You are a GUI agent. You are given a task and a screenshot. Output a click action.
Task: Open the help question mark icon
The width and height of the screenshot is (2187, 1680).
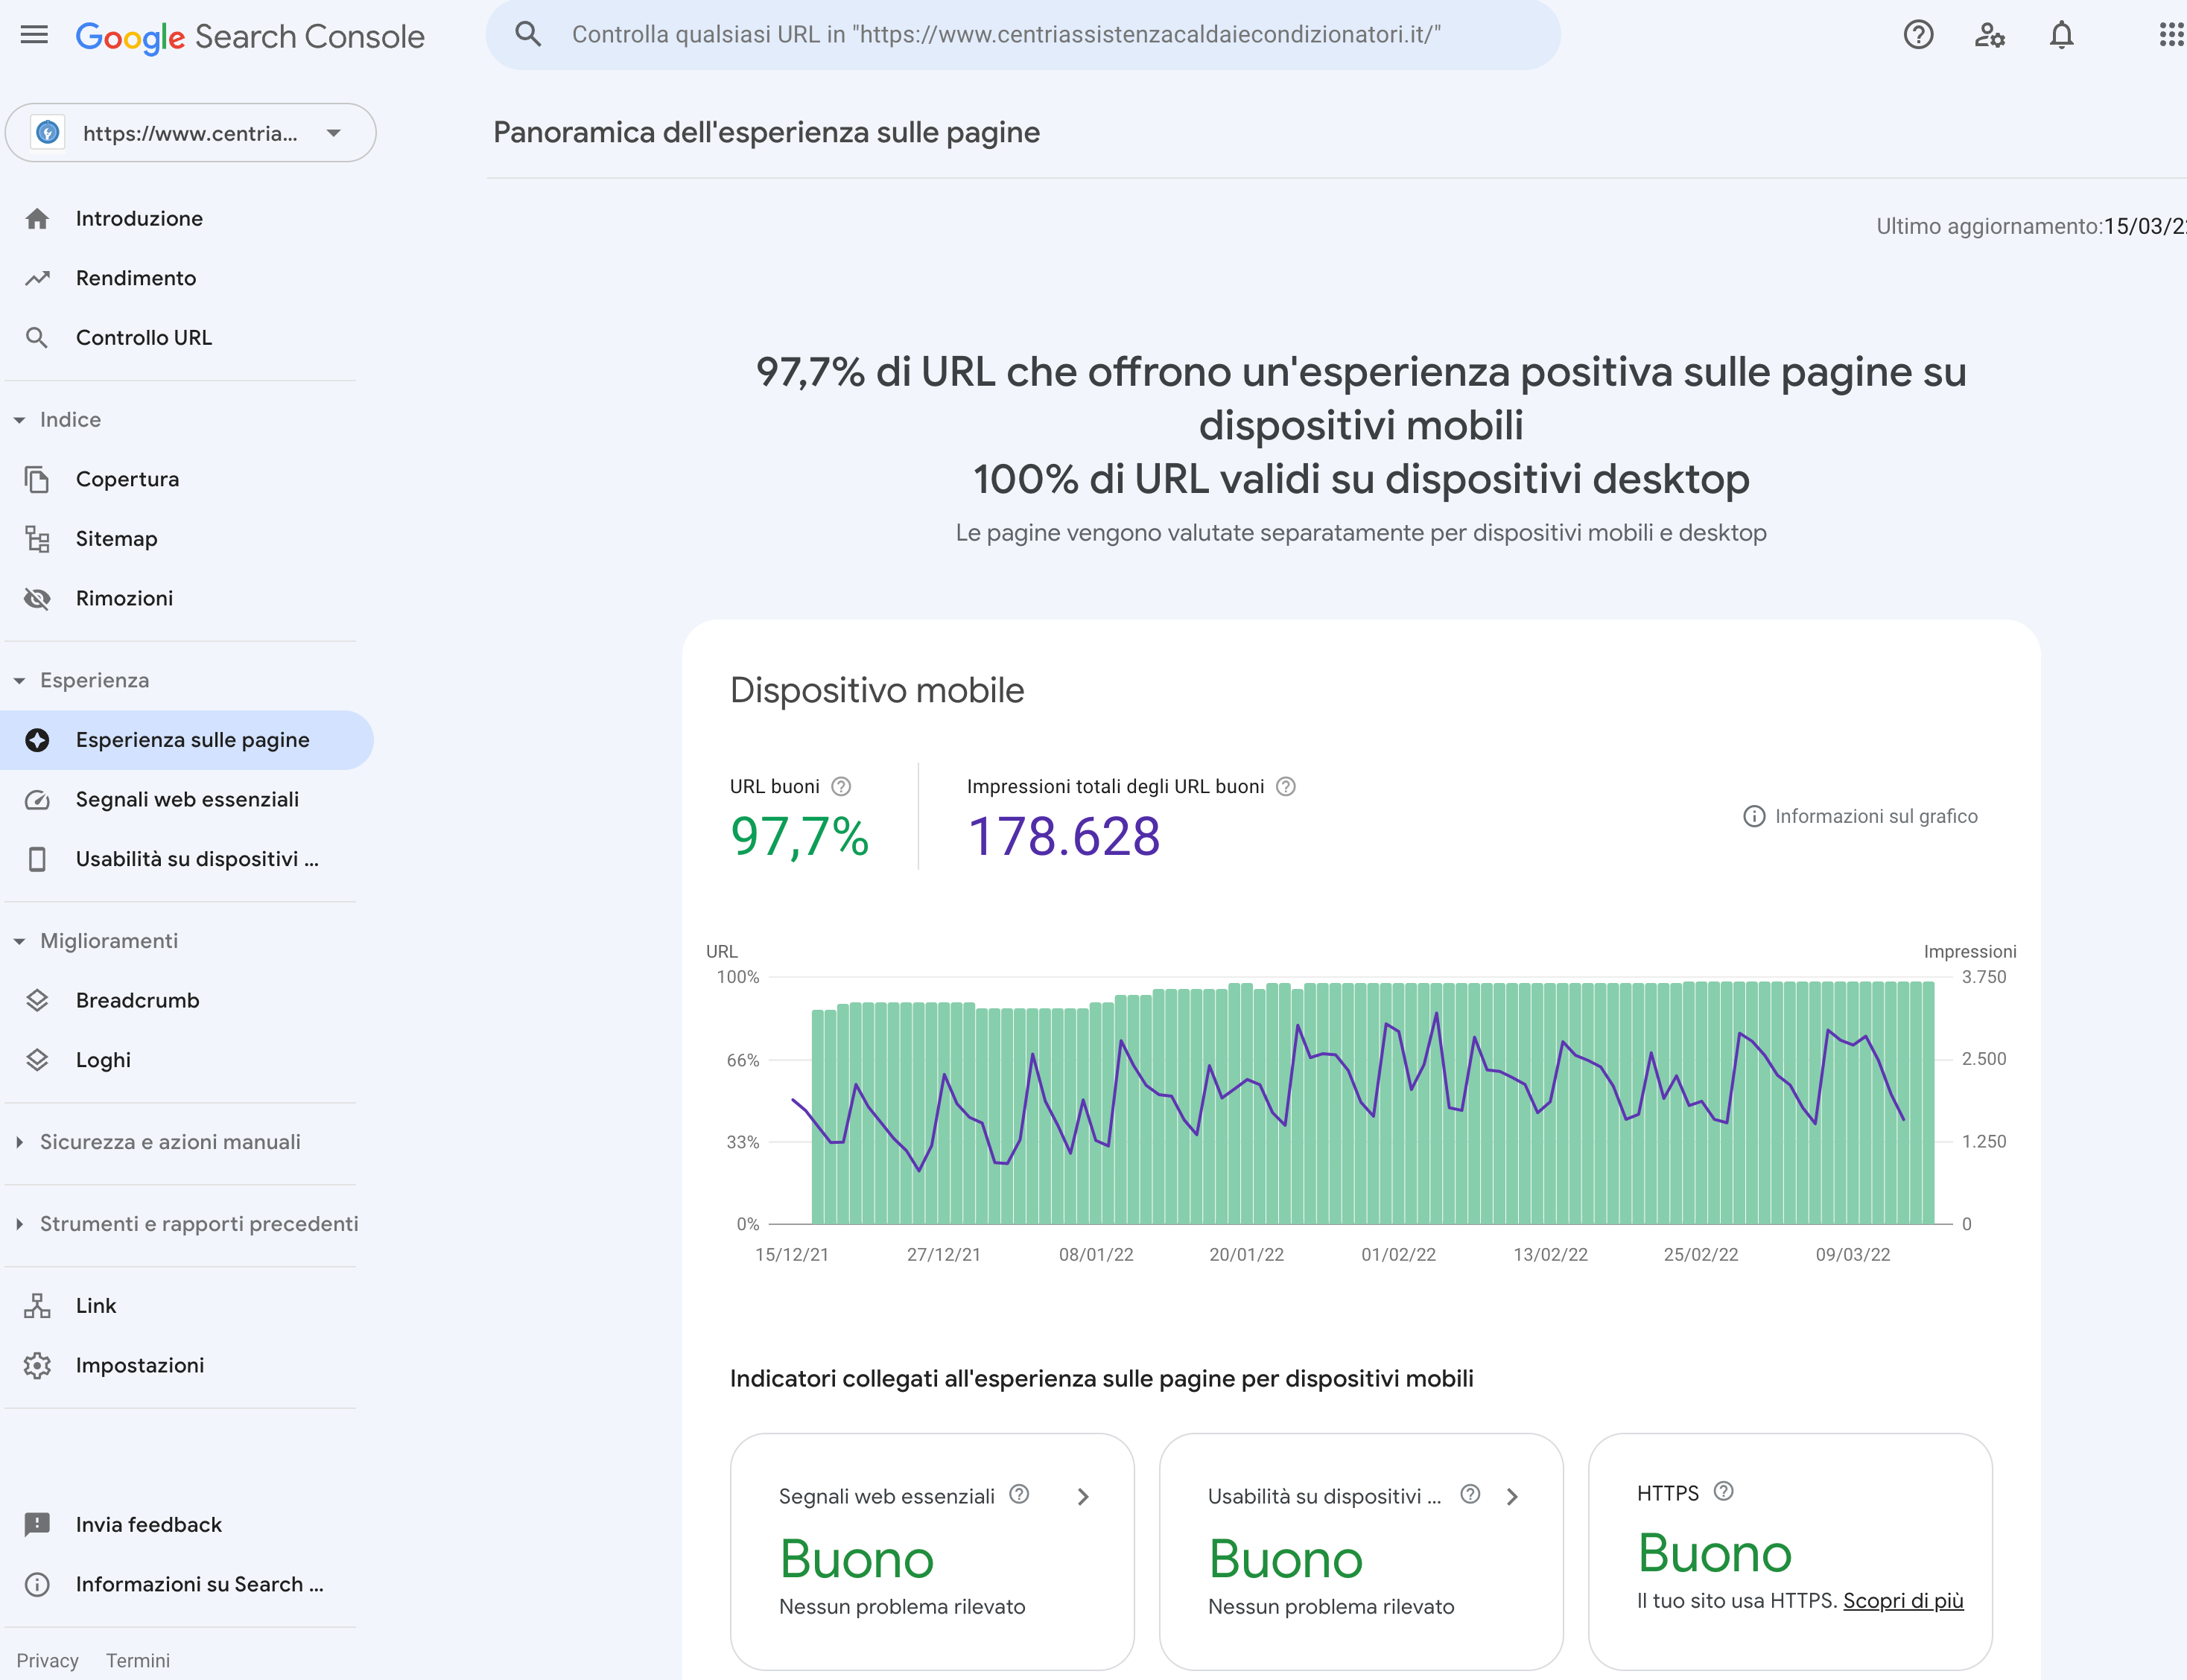(x=1918, y=35)
